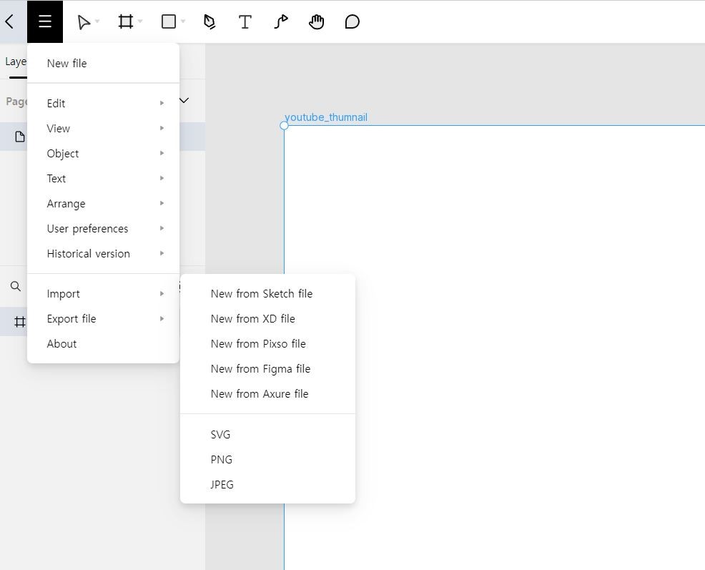Select the Comment bubble tool

coord(352,21)
